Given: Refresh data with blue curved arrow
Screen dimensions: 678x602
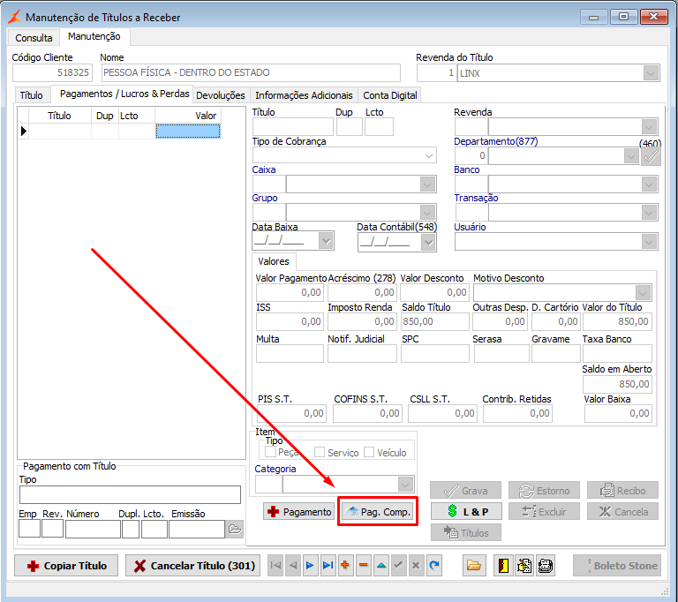Looking at the screenshot, I should (x=434, y=565).
